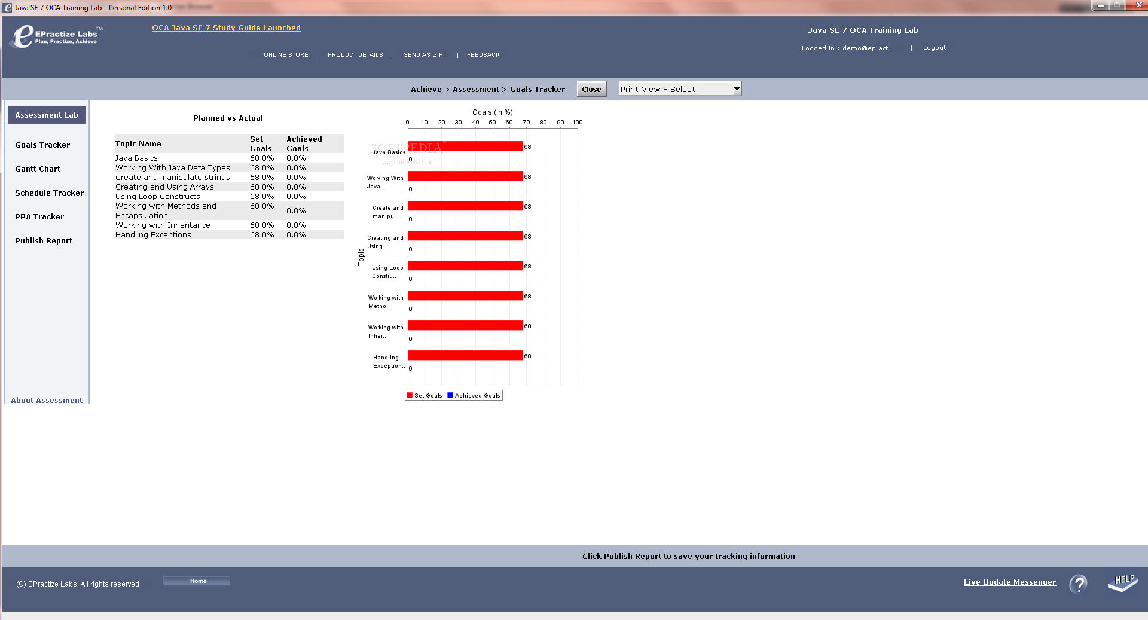Open the PRODUCT DETAILS menu item
This screenshot has height=620, width=1148.
[355, 55]
